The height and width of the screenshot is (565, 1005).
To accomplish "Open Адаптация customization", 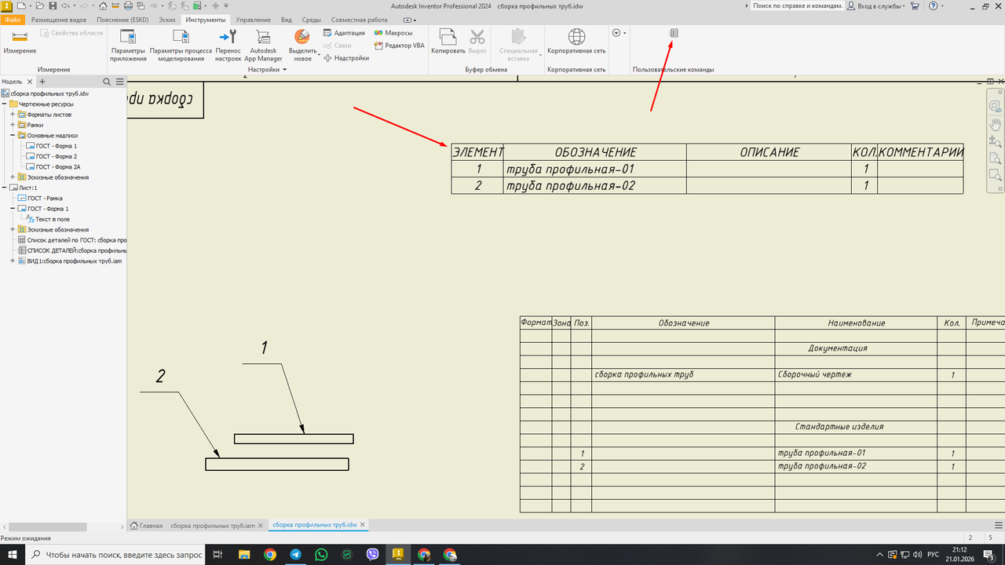I will point(344,33).
